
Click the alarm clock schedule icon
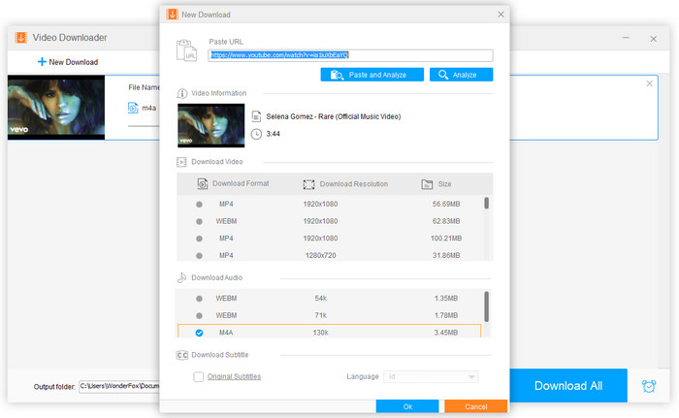tap(649, 386)
